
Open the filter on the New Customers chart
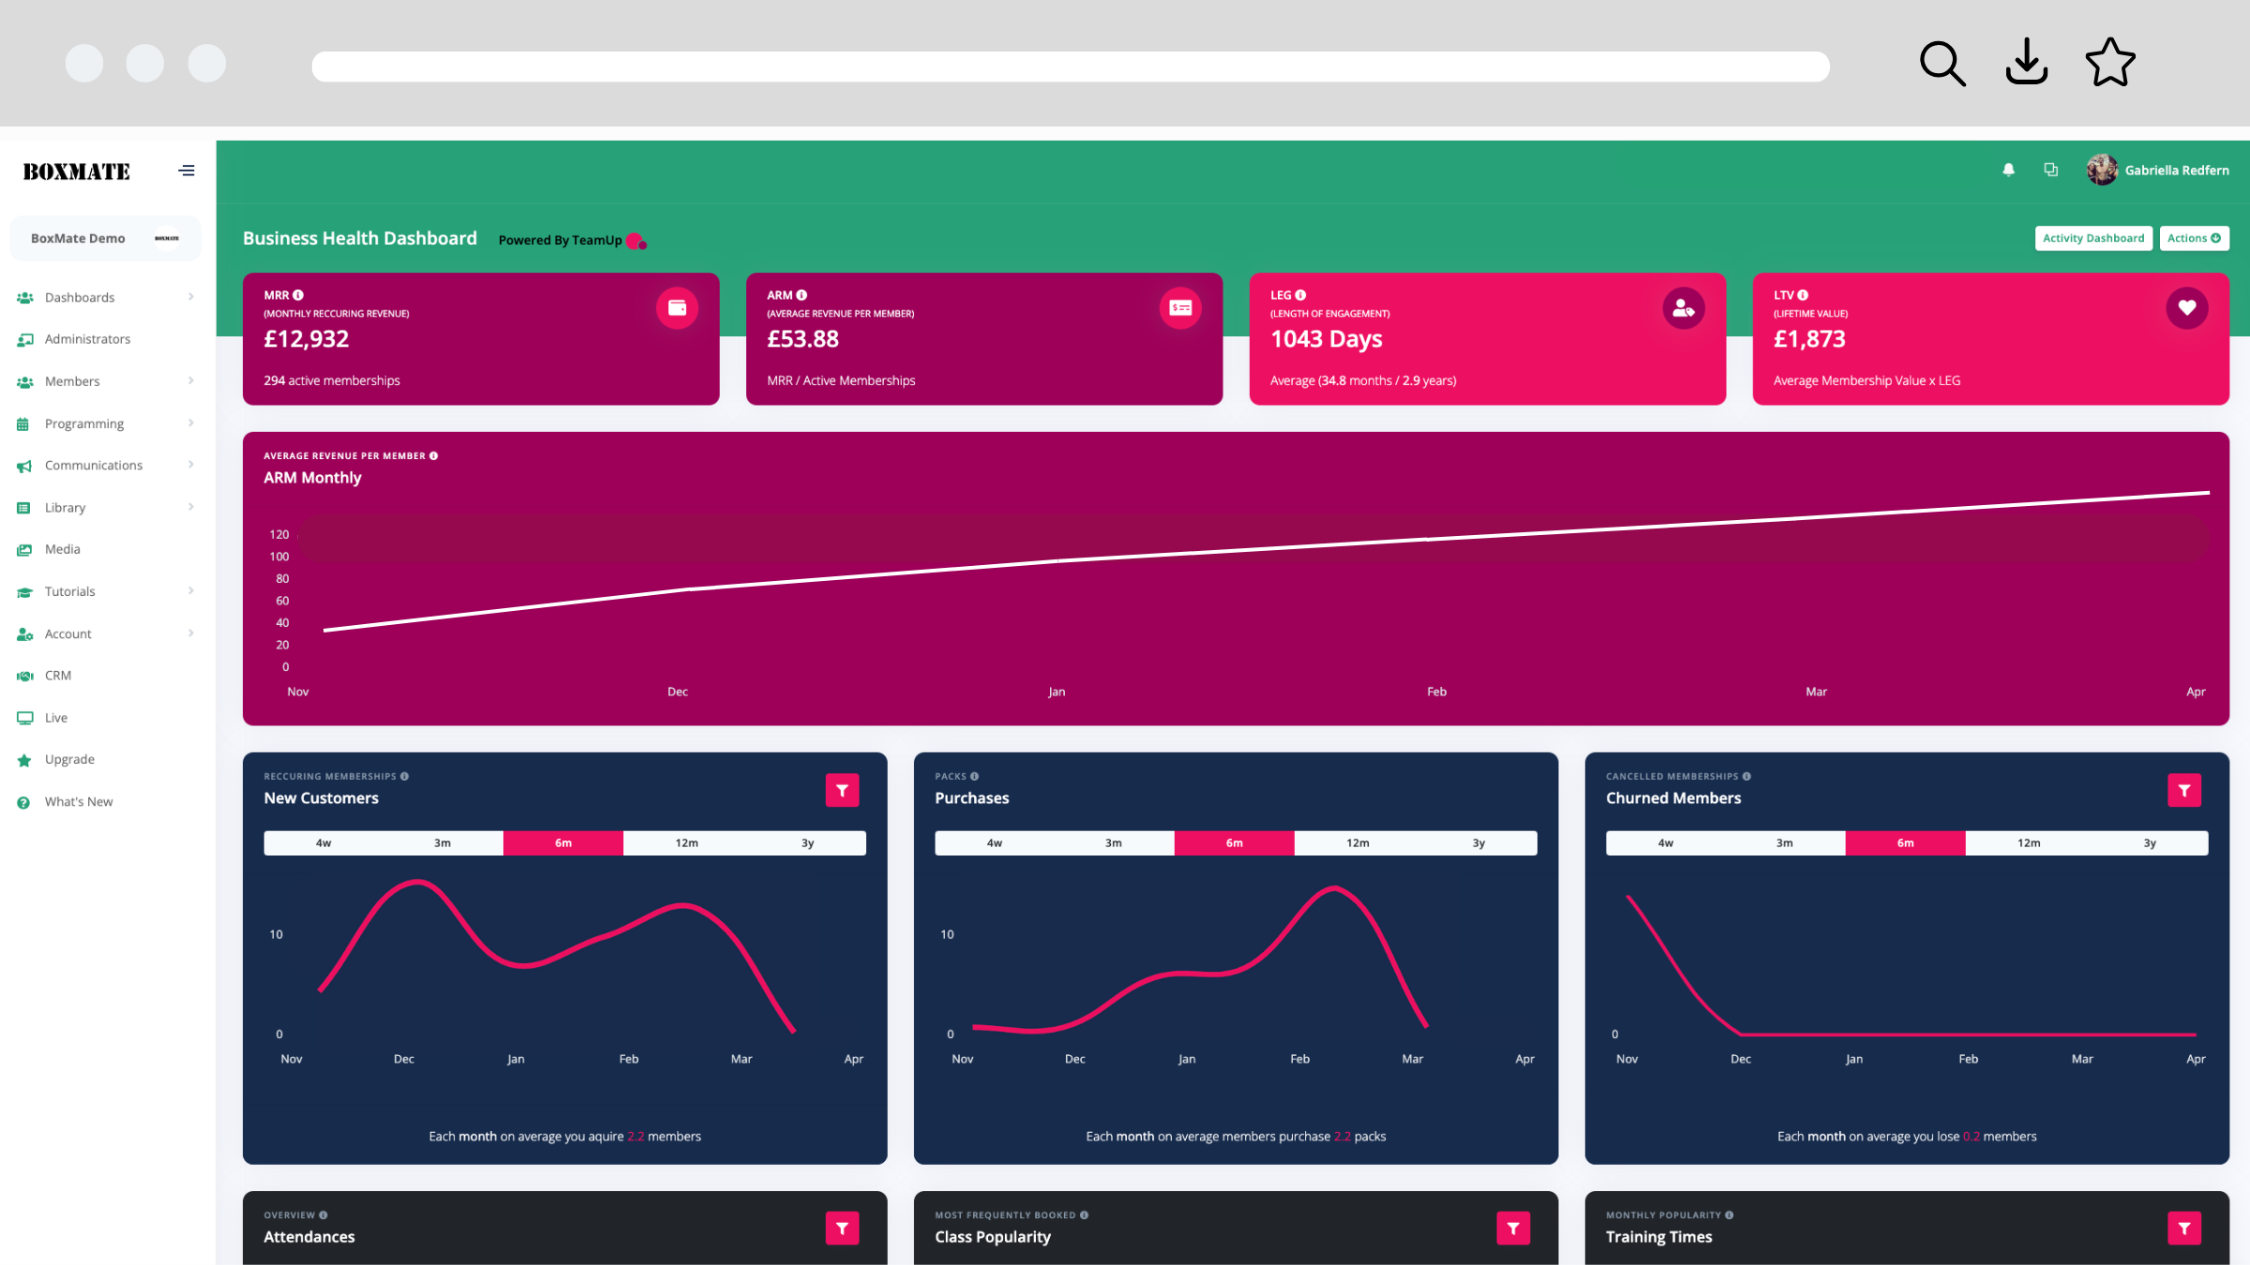pos(842,790)
